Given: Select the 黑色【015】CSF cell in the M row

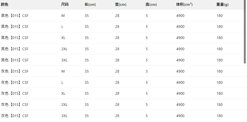Looking at the screenshot, I should [x=15, y=16].
